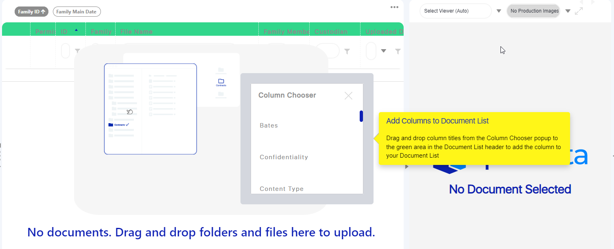Toggle Family ID sort direction
Viewport: 614px width, 249px height.
pyautogui.click(x=31, y=11)
